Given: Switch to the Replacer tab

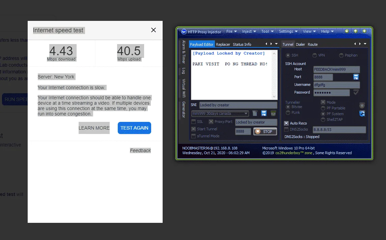Looking at the screenshot, I should (x=223, y=44).
